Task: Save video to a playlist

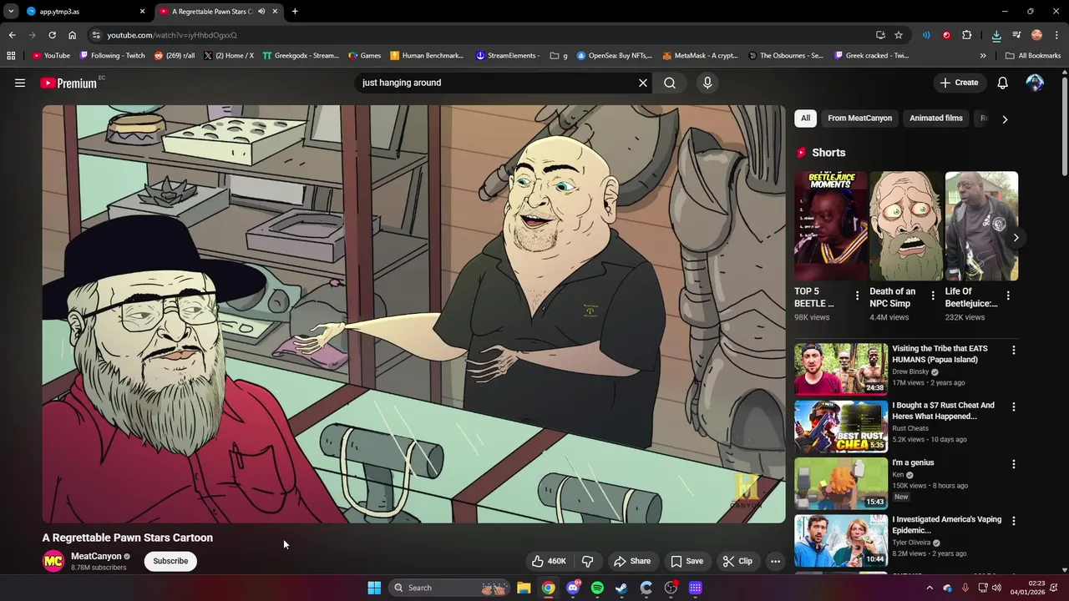Action: point(686,561)
